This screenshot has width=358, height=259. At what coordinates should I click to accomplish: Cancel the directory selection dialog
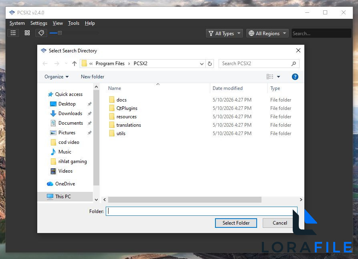280,223
